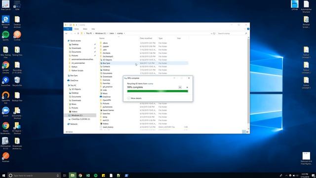
Task: Open the Recycle Bin on the desktop
Action: tap(17, 82)
